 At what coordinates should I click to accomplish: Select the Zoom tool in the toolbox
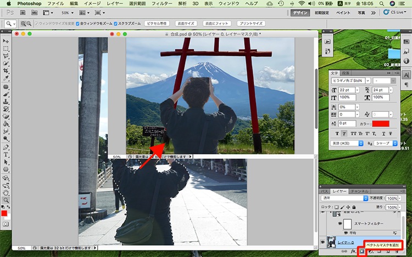[6, 201]
